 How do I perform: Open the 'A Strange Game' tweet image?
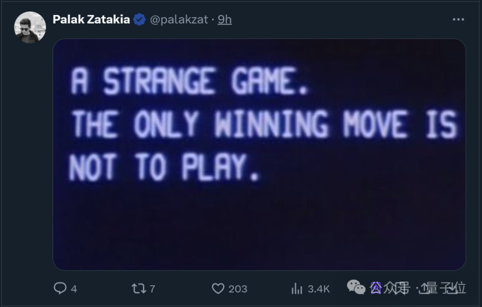click(x=259, y=154)
